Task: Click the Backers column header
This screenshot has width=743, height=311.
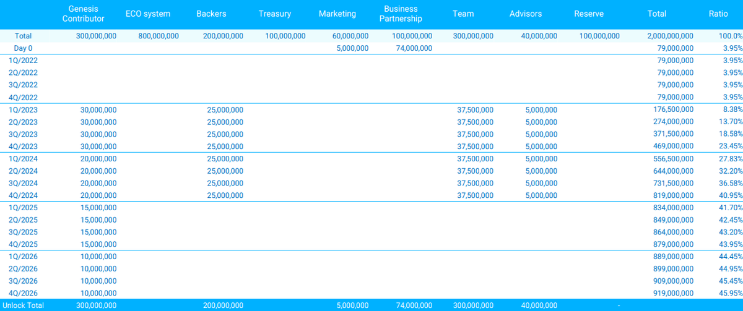Action: pos(211,14)
